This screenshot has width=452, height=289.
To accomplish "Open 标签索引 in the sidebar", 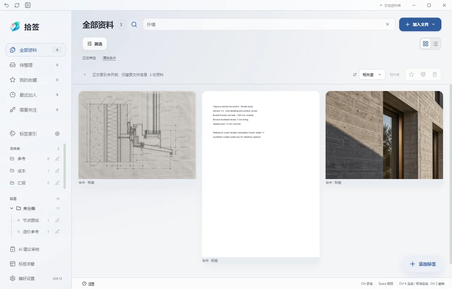I will pyautogui.click(x=28, y=134).
